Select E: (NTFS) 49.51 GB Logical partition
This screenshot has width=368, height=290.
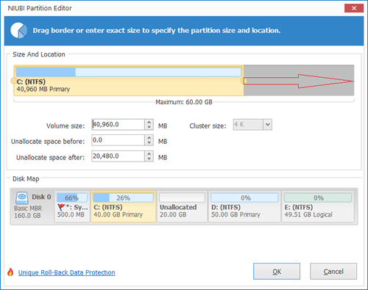318,206
